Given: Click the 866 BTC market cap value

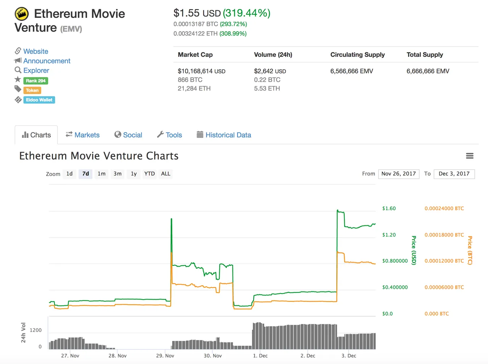Looking at the screenshot, I should click(x=190, y=80).
